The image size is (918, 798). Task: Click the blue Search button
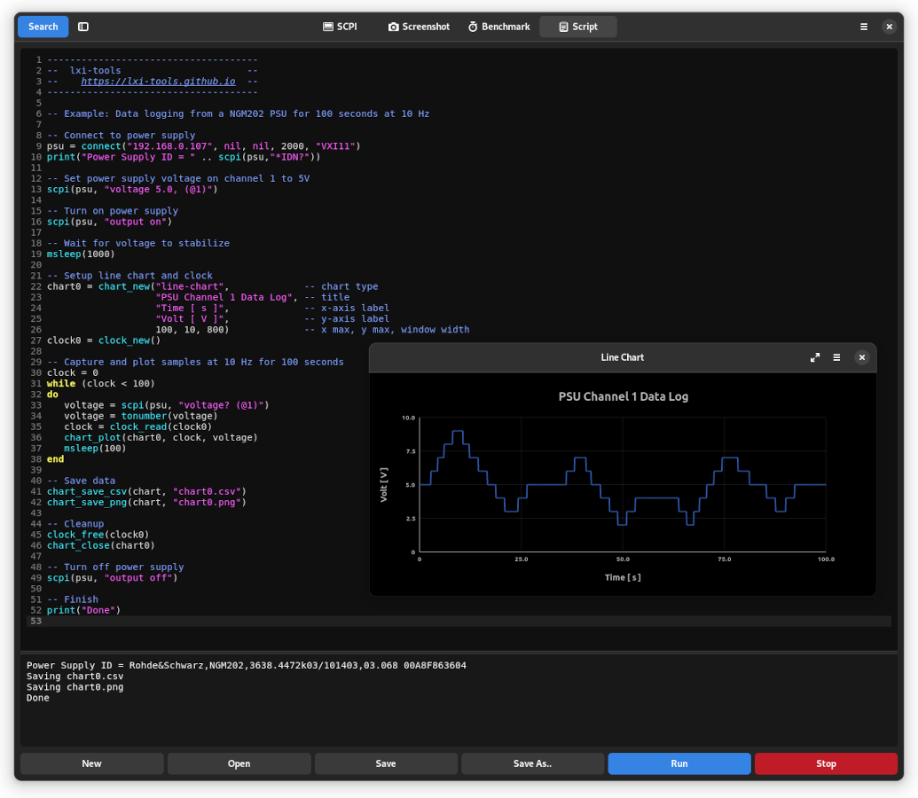tap(43, 27)
